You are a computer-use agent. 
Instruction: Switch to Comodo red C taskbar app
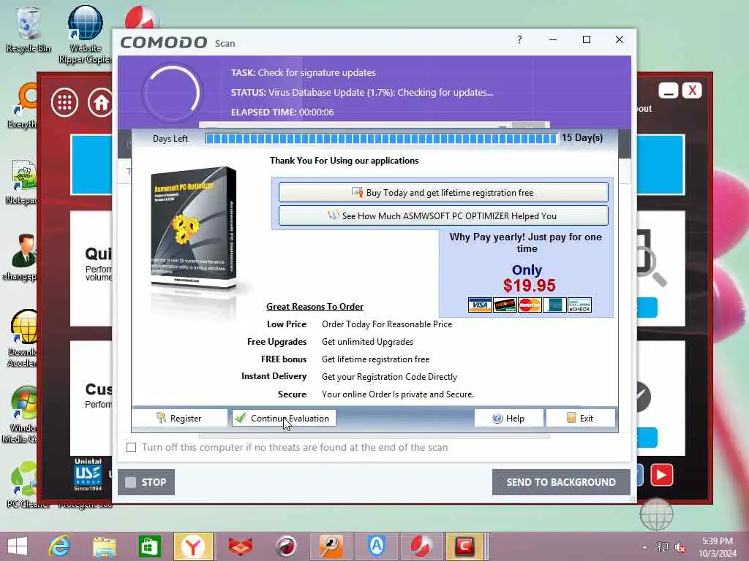(464, 546)
